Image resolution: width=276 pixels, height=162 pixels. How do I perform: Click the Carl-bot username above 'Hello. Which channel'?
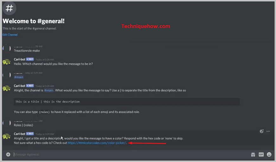(x=20, y=59)
